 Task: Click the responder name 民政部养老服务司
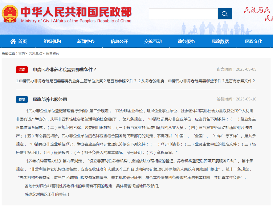50,100
